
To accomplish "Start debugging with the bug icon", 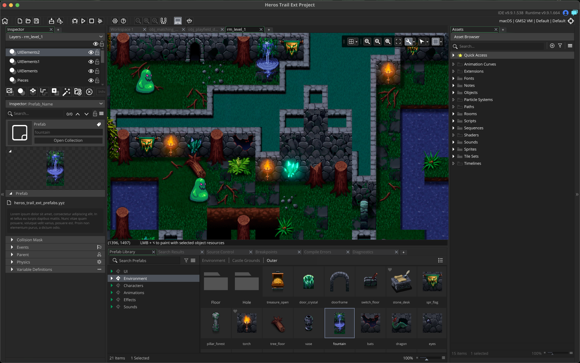I will pos(75,21).
